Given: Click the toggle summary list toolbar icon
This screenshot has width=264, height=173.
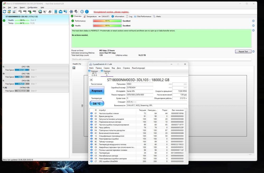Looking at the screenshot, I should pos(14,12).
